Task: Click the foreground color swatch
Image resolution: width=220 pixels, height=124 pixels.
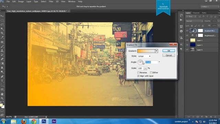Action: click(1, 105)
